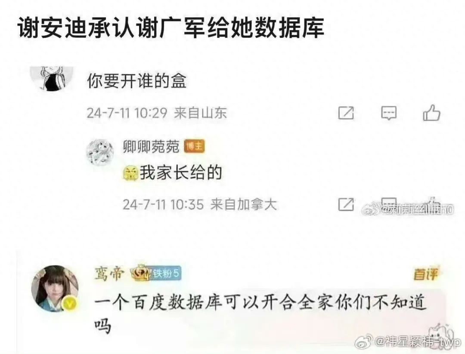Click the share icon on the Canada reply

pos(346,204)
